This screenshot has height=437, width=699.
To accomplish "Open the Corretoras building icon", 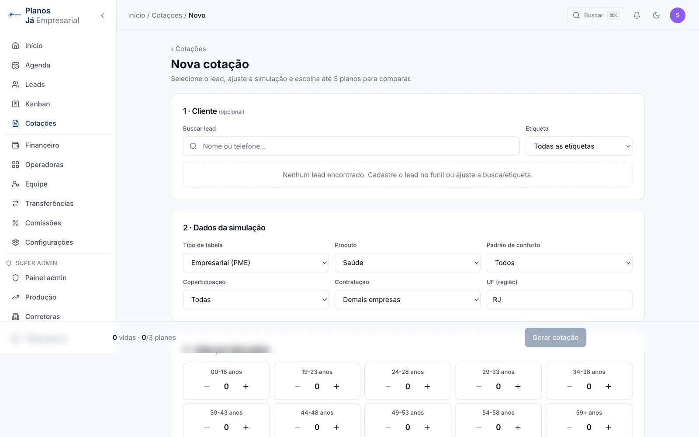I will (x=16, y=316).
